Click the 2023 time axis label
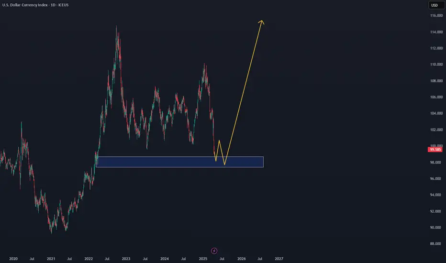The image size is (446, 263). [x=126, y=259]
